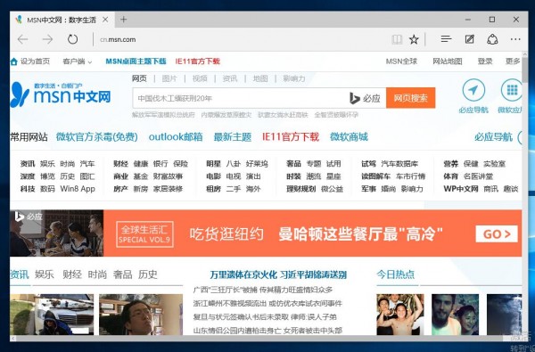Select the 资讯 search tab
This screenshot has width=535, height=352.
pyautogui.click(x=230, y=78)
